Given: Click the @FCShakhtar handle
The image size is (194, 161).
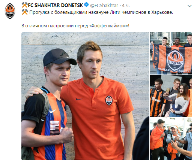Looking at the screenshot, I should click(x=104, y=5).
